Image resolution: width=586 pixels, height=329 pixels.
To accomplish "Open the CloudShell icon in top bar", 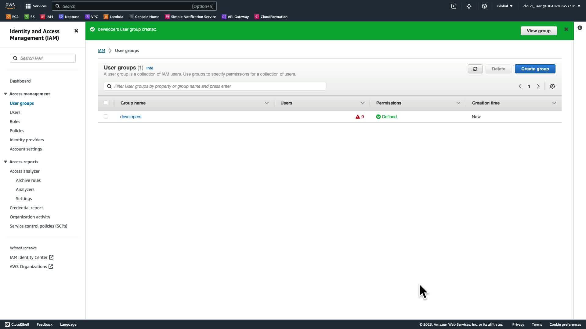I will [454, 6].
